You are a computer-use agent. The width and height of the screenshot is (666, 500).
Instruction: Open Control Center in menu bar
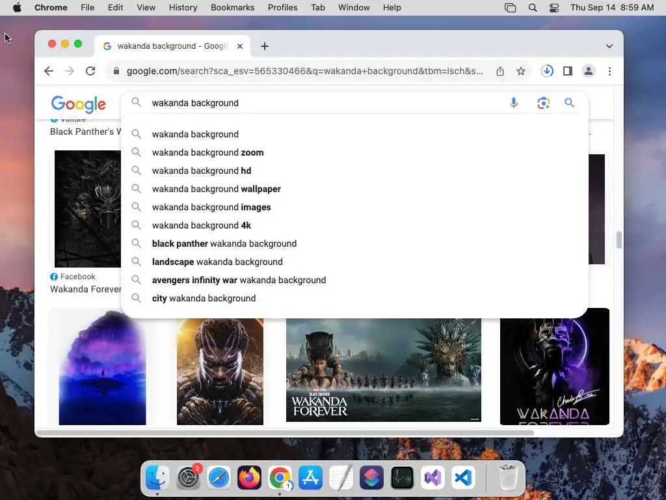tap(554, 8)
